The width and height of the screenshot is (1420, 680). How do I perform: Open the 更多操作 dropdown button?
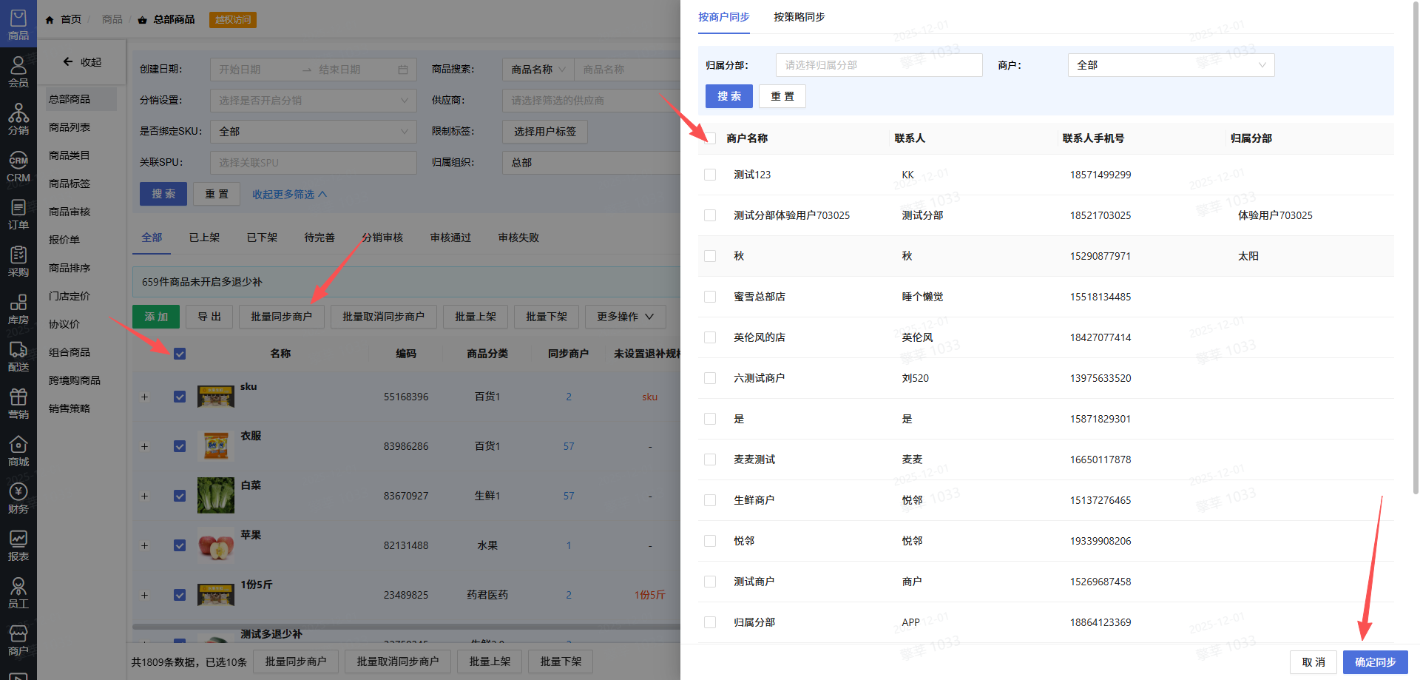[625, 317]
